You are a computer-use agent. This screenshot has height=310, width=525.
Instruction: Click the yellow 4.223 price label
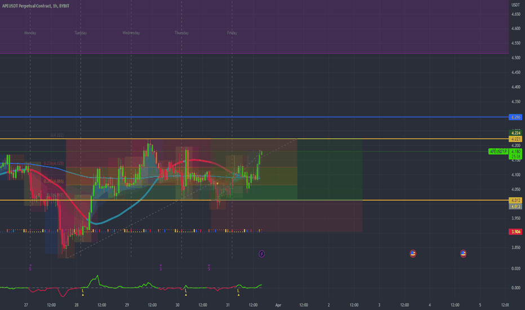(x=515, y=139)
